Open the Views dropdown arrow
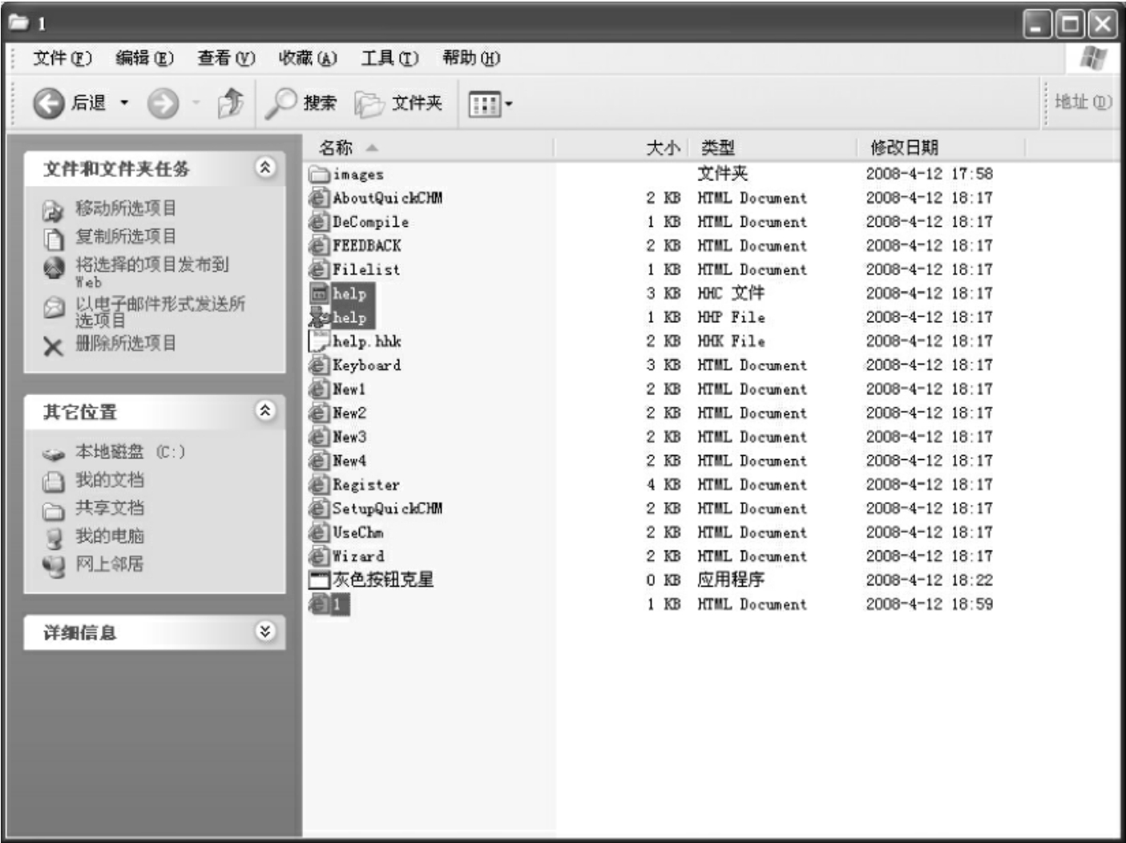The image size is (1126, 843). [x=508, y=104]
